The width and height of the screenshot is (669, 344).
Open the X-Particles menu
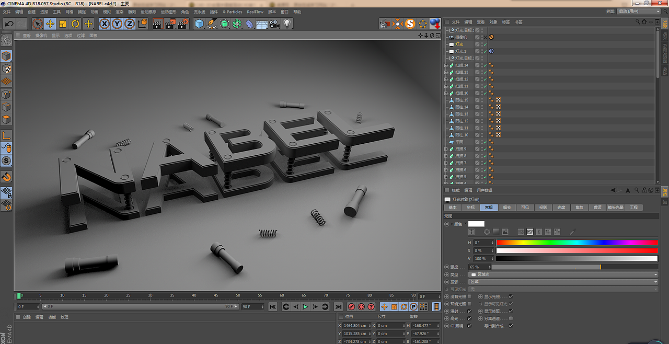232,12
